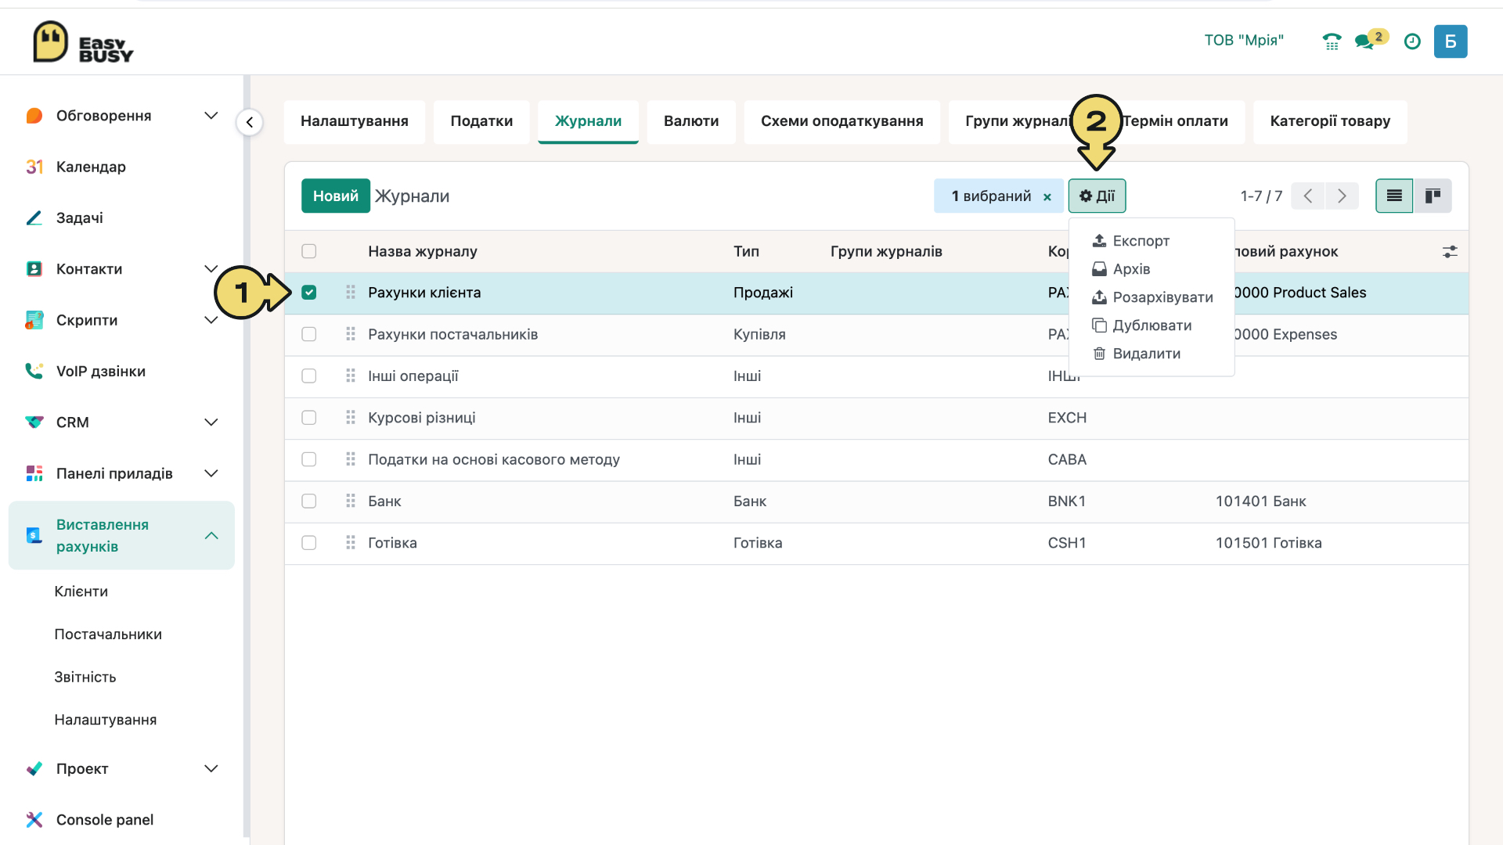1503x845 pixels.
Task: Click drag handle of Банк row
Action: [x=351, y=501]
